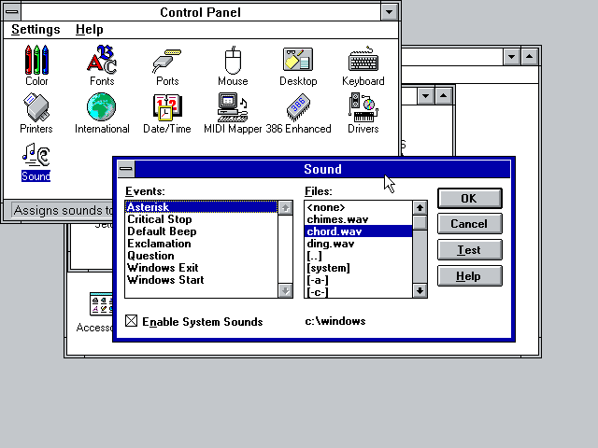Click Files list scroll up arrow
This screenshot has width=598, height=448.
click(420, 207)
